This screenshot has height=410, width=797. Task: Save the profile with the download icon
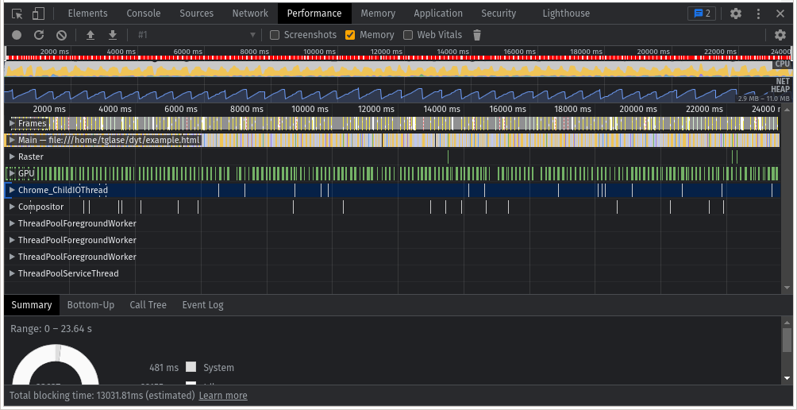pyautogui.click(x=113, y=35)
